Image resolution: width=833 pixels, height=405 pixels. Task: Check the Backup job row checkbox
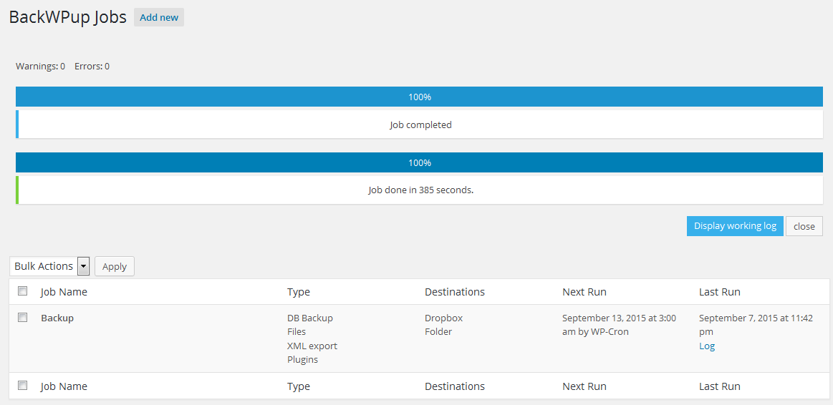click(x=22, y=318)
